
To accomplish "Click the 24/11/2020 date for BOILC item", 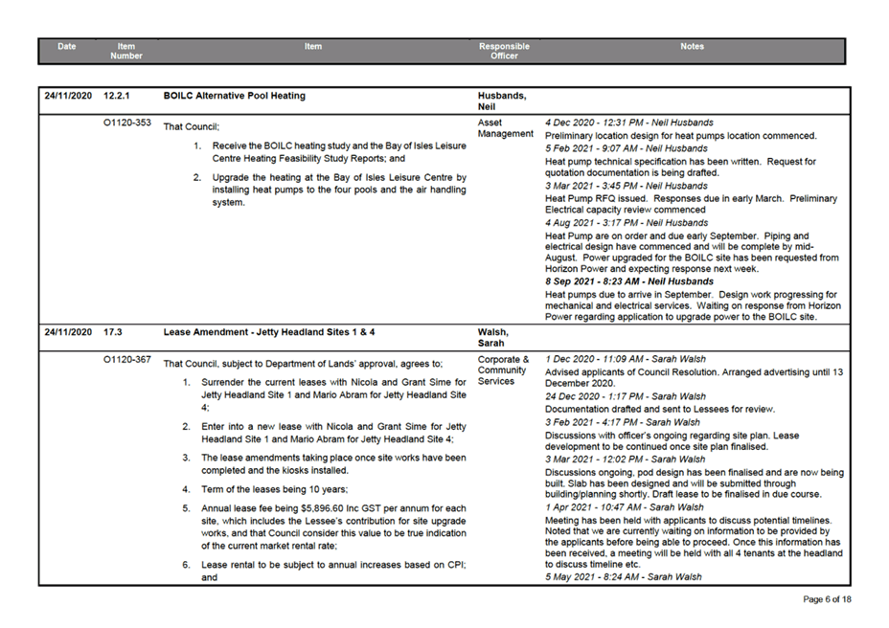I will pyautogui.click(x=64, y=95).
